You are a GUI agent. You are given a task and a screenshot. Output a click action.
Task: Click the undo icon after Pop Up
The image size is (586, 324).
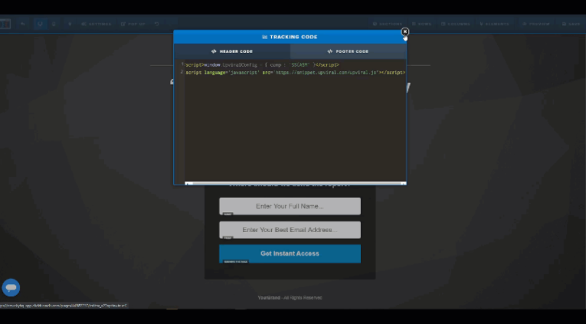(157, 24)
